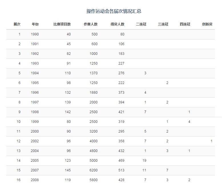Viewport: 222px width, 192px height.
Task: Click the 创新奖 value in the 2002 row
Action: click(211, 141)
